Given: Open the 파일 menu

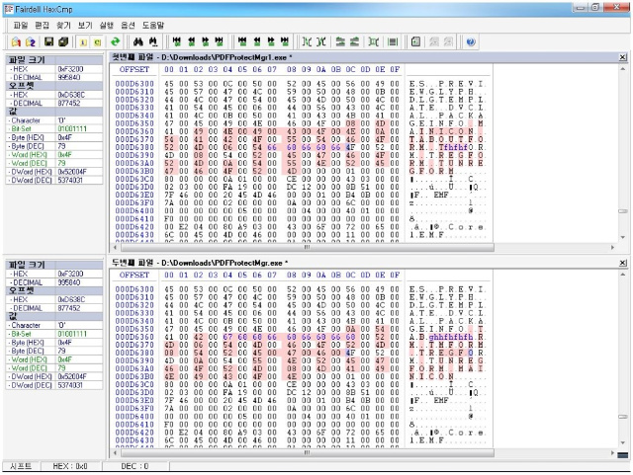Looking at the screenshot, I should pyautogui.click(x=21, y=25).
